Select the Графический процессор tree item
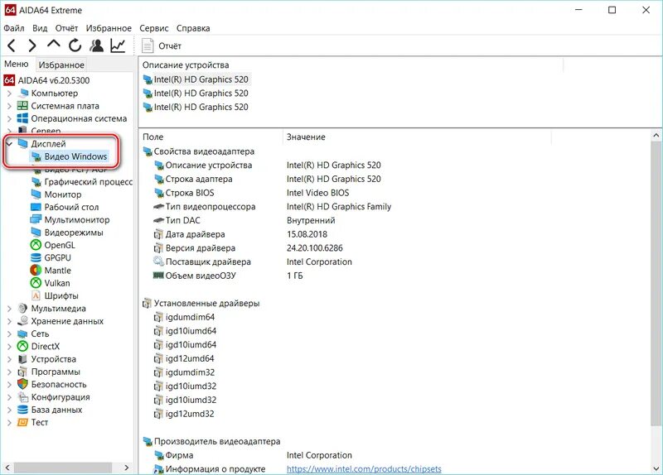The image size is (663, 475). 81,182
